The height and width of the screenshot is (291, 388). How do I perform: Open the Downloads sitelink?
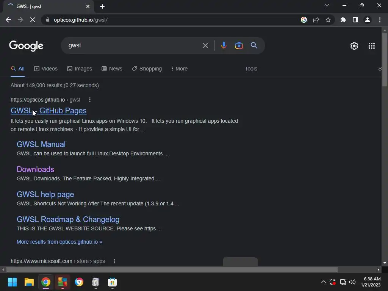click(35, 169)
